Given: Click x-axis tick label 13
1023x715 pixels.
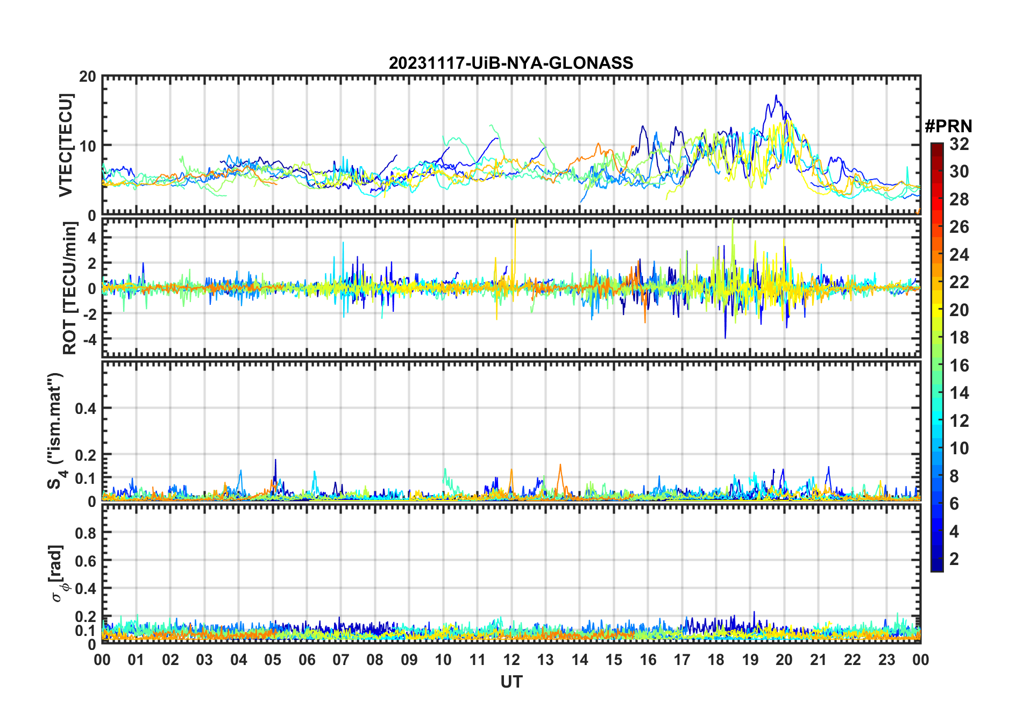Looking at the screenshot, I should [x=545, y=660].
